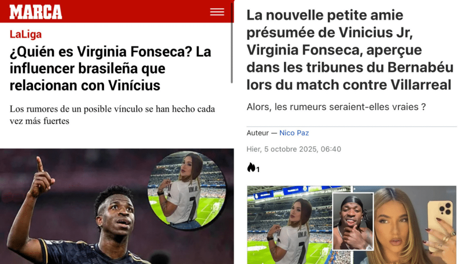Image resolution: width=469 pixels, height=264 pixels.
Task: Open the MARCA hamburger menu
Action: pos(217,12)
